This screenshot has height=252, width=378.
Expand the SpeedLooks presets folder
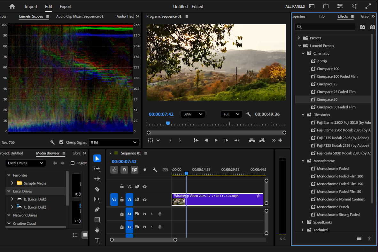pyautogui.click(x=302, y=222)
